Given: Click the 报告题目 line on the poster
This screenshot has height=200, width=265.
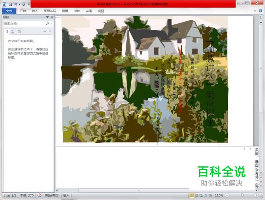Looking at the screenshot, I should tap(192, 82).
